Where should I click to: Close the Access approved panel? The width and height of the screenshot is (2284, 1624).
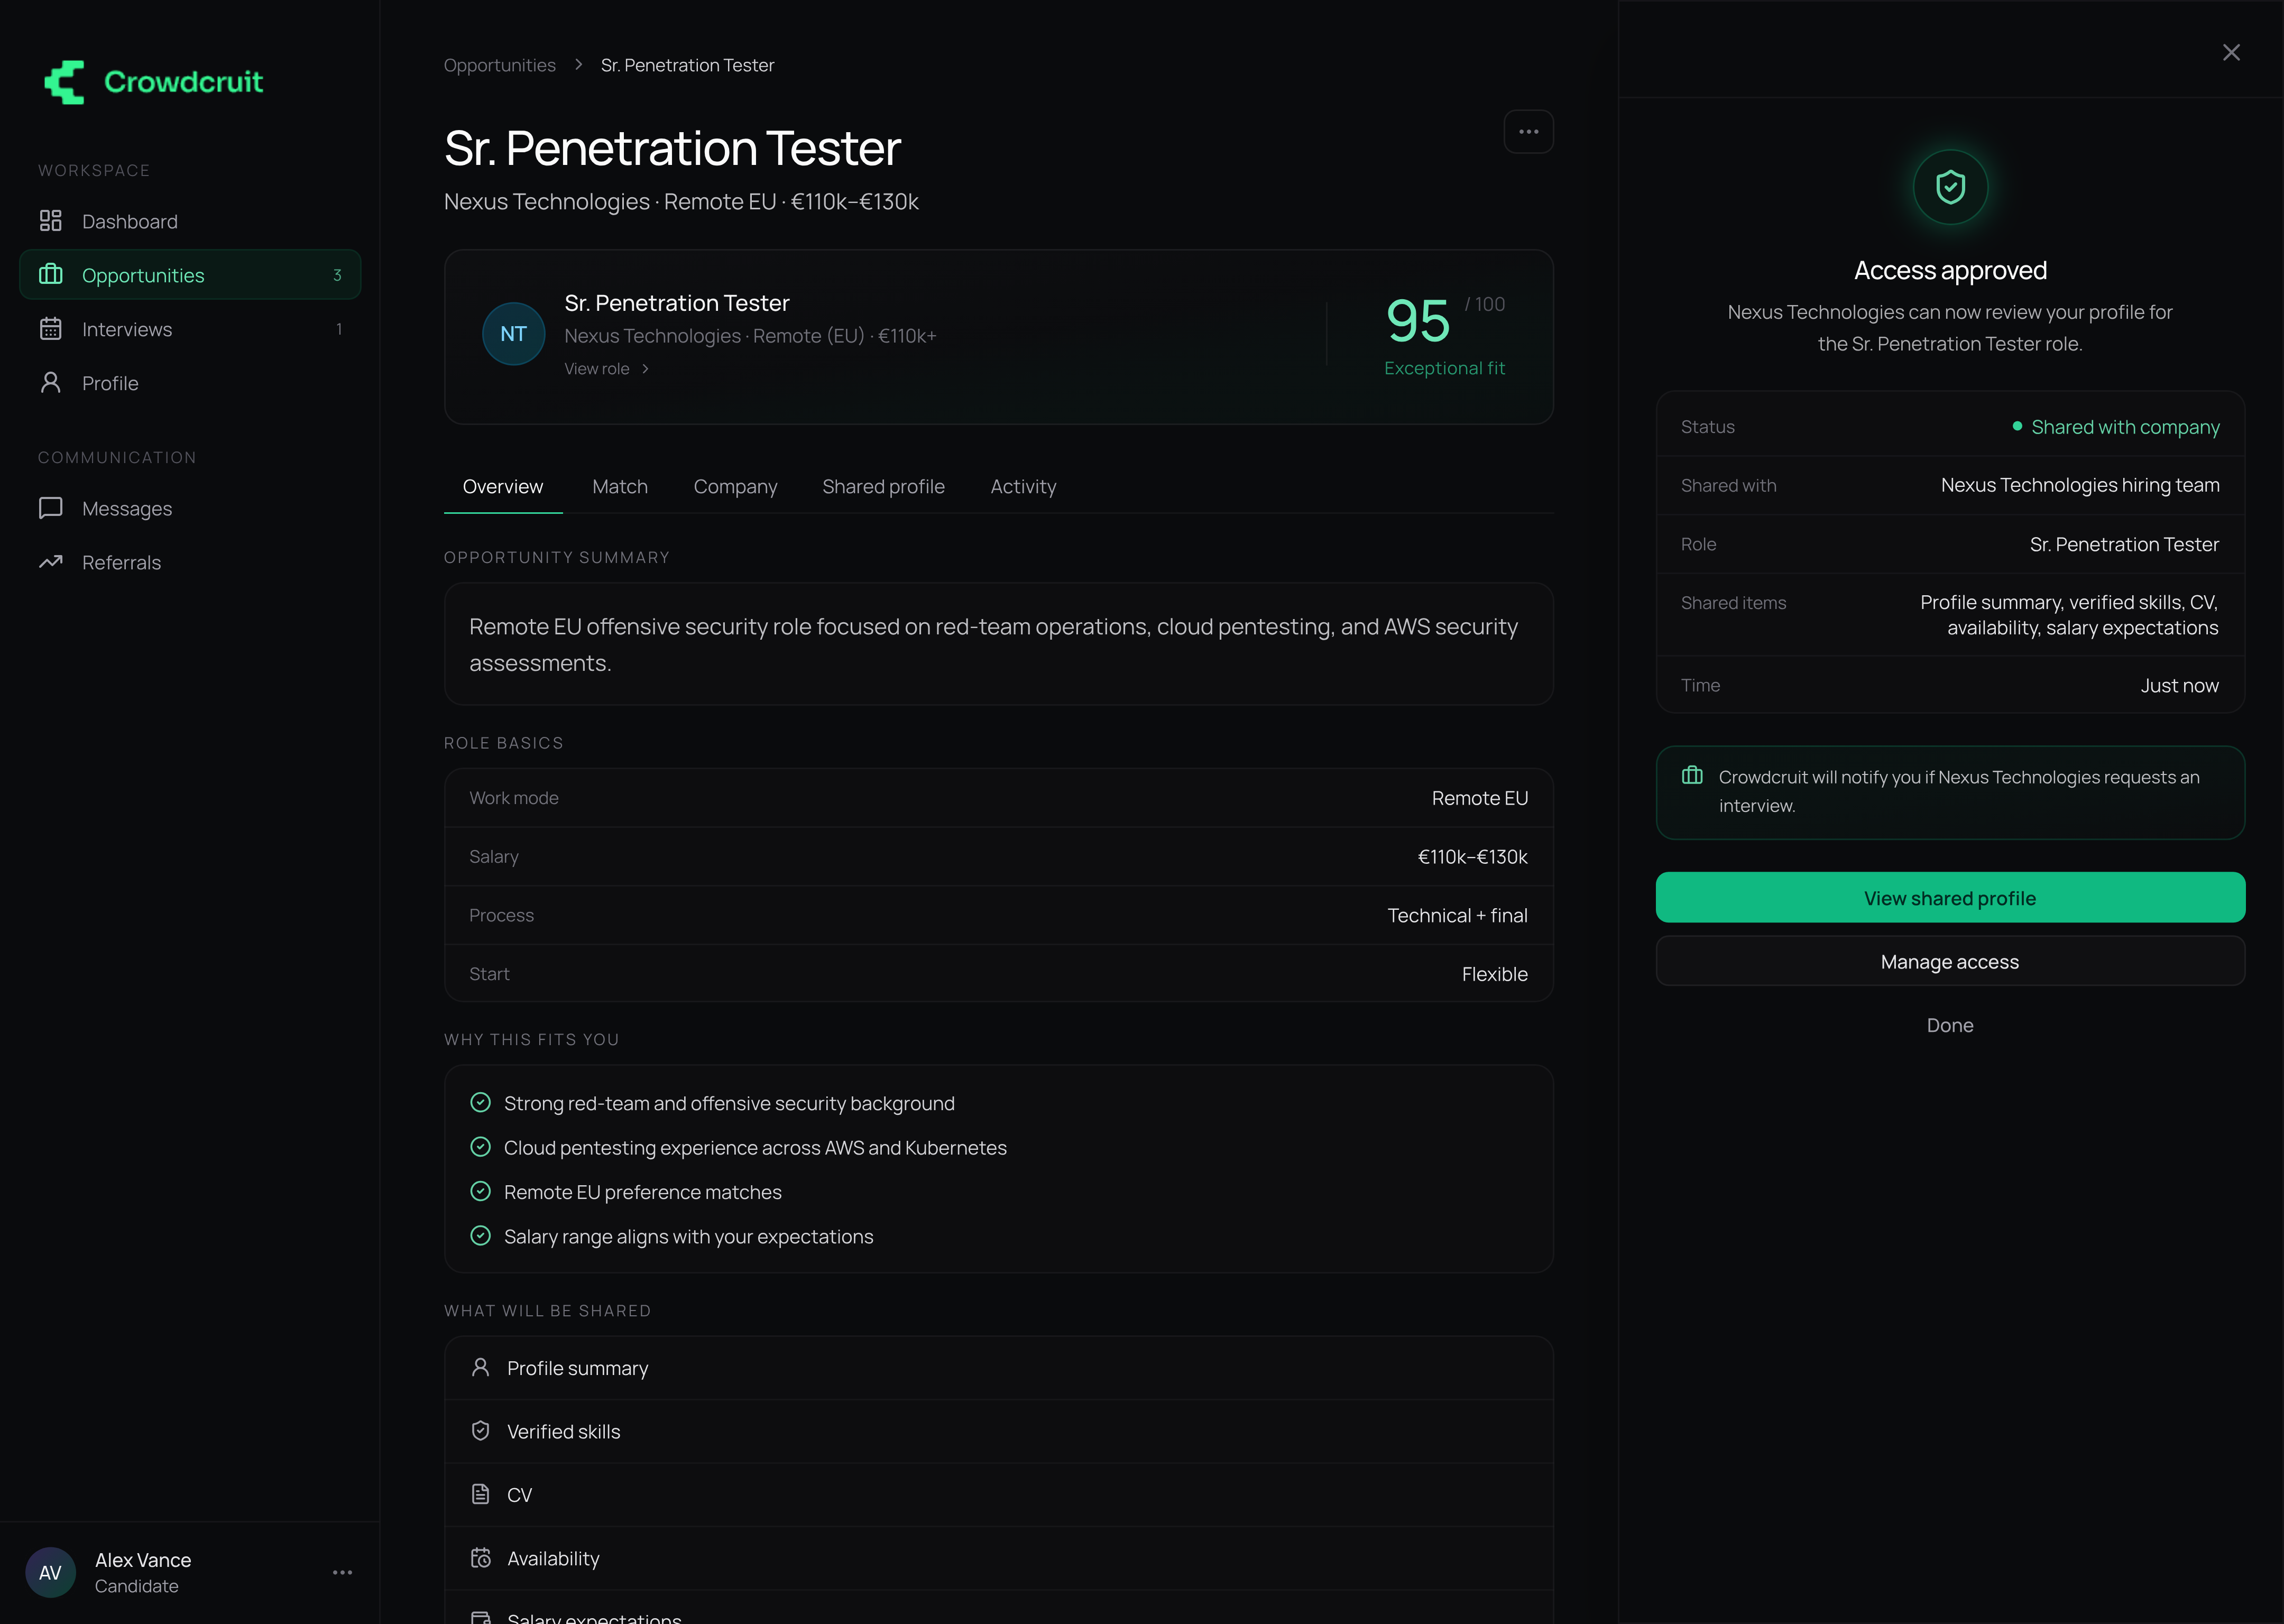tap(2231, 52)
